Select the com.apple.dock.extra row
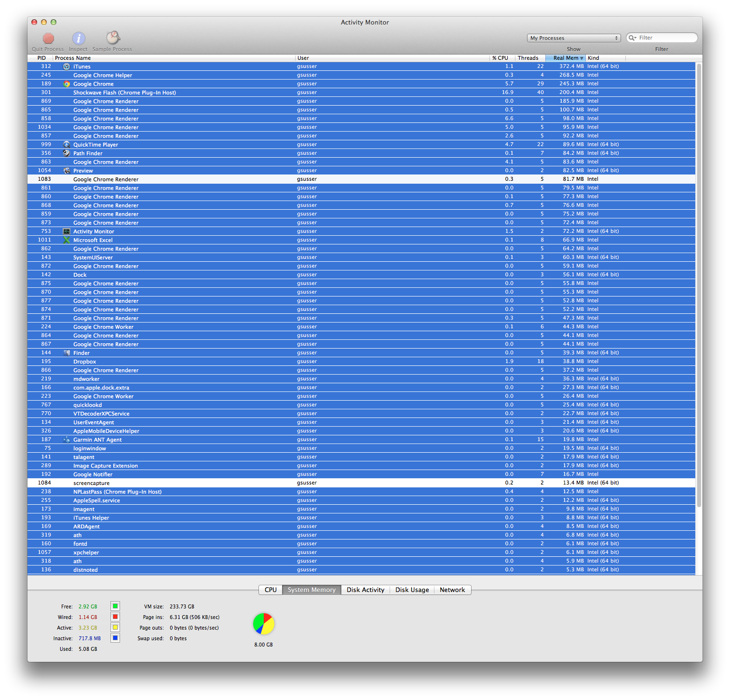 pyautogui.click(x=361, y=388)
